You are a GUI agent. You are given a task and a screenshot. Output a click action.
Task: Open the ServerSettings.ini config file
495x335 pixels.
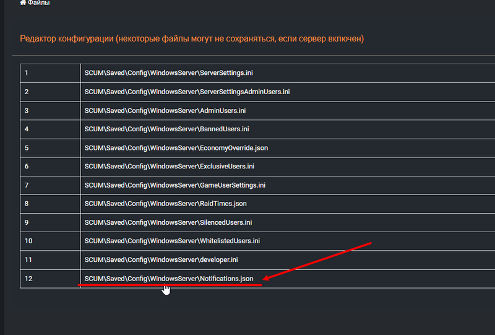(x=168, y=73)
